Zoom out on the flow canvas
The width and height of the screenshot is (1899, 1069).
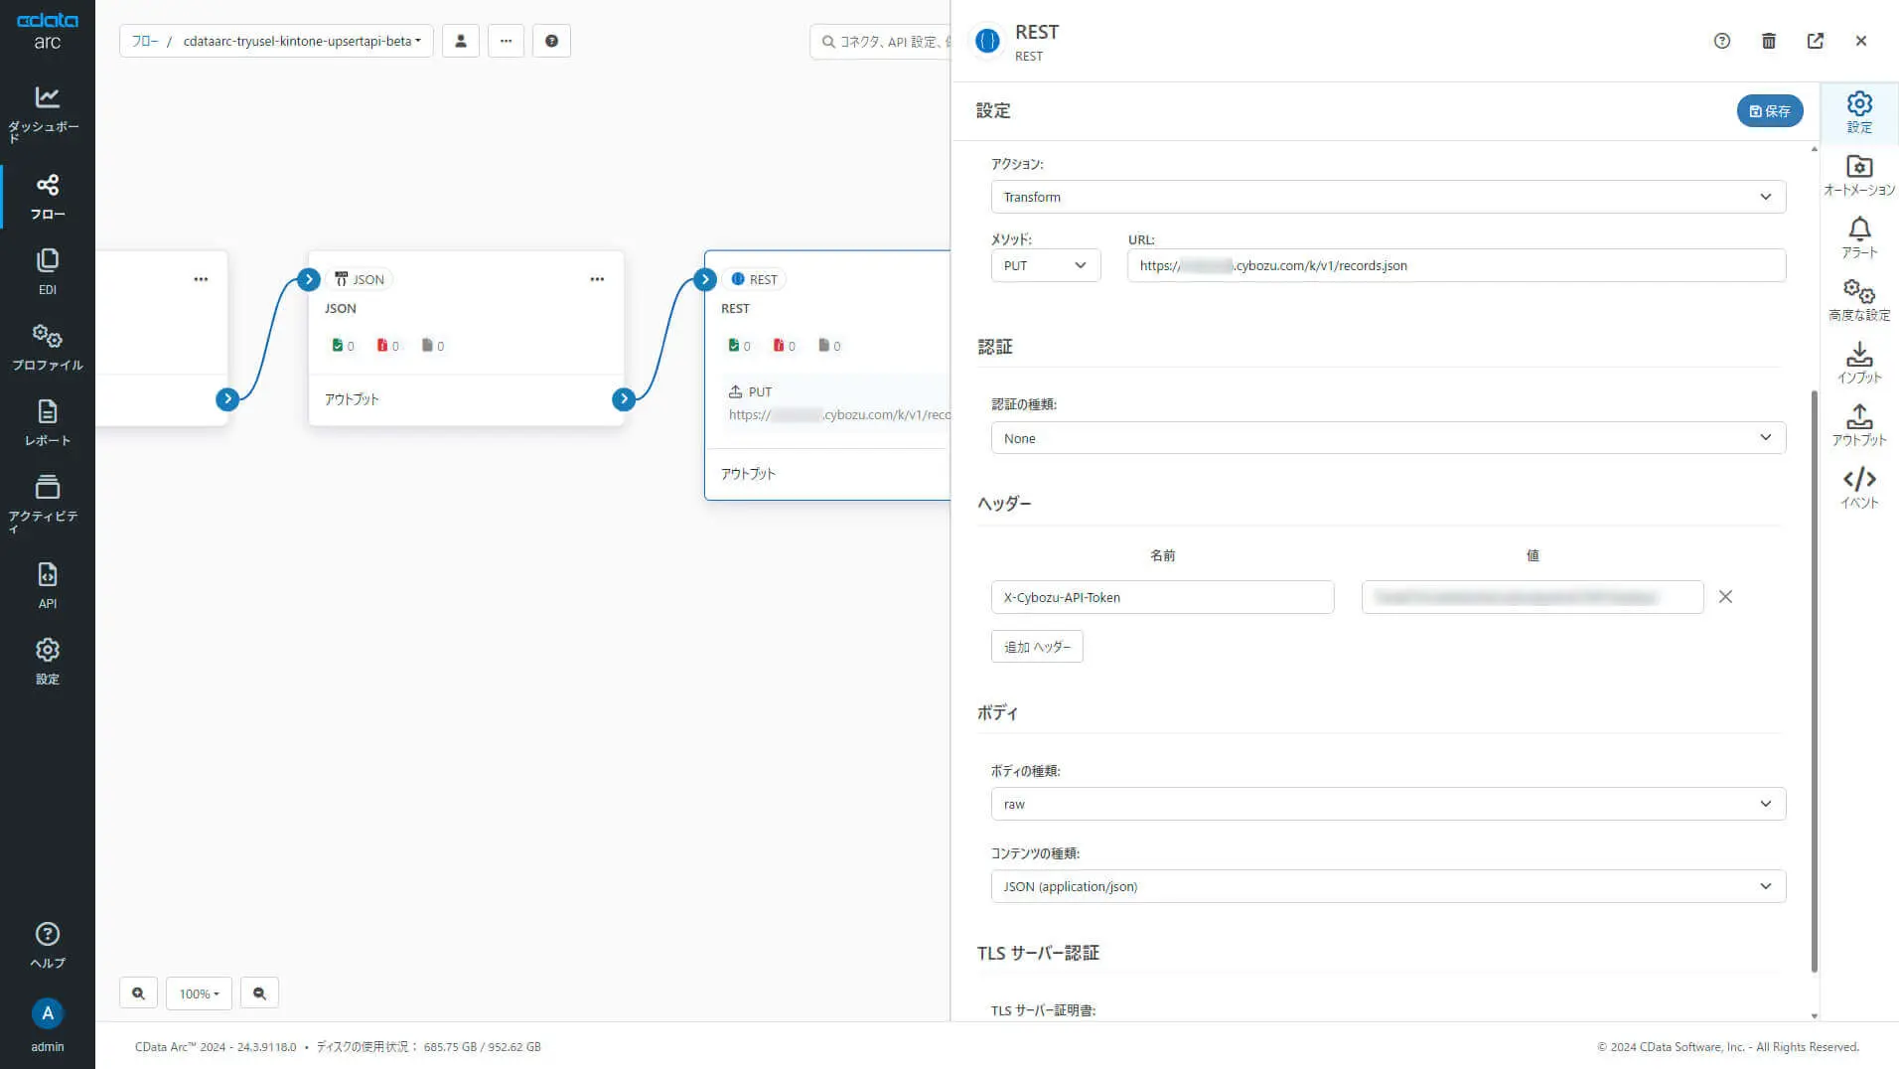click(259, 993)
